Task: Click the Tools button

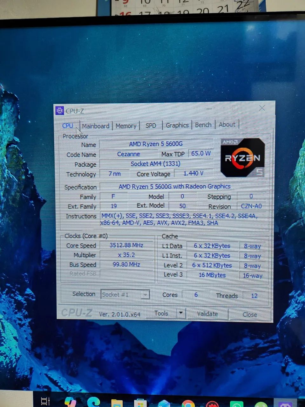Action: (x=161, y=314)
